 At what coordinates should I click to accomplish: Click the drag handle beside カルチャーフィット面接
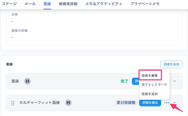click(13, 103)
